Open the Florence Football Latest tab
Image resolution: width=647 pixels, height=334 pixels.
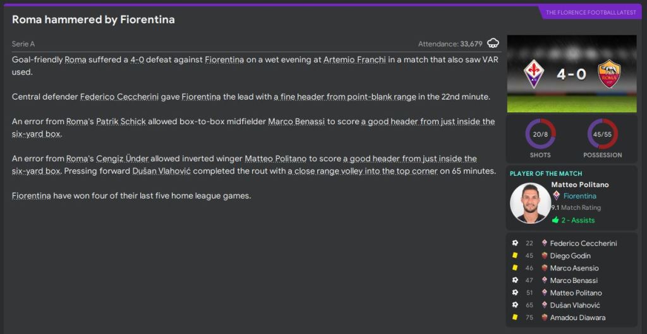coord(592,12)
